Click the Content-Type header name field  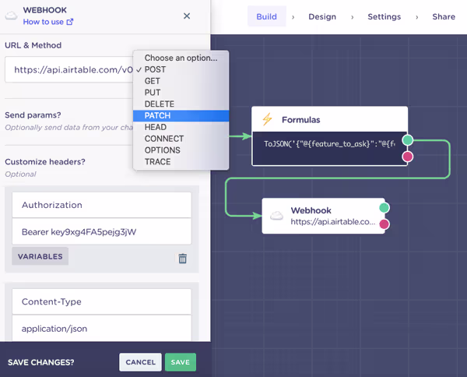tap(101, 301)
